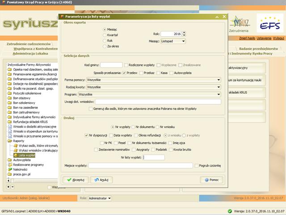Click the green icon beside Należności
The image size is (286, 215).
coord(10,169)
